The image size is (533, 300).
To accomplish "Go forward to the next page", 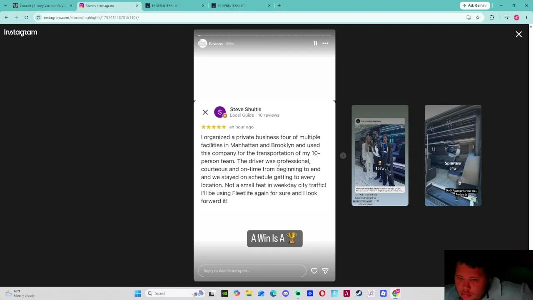I will 16,17.
